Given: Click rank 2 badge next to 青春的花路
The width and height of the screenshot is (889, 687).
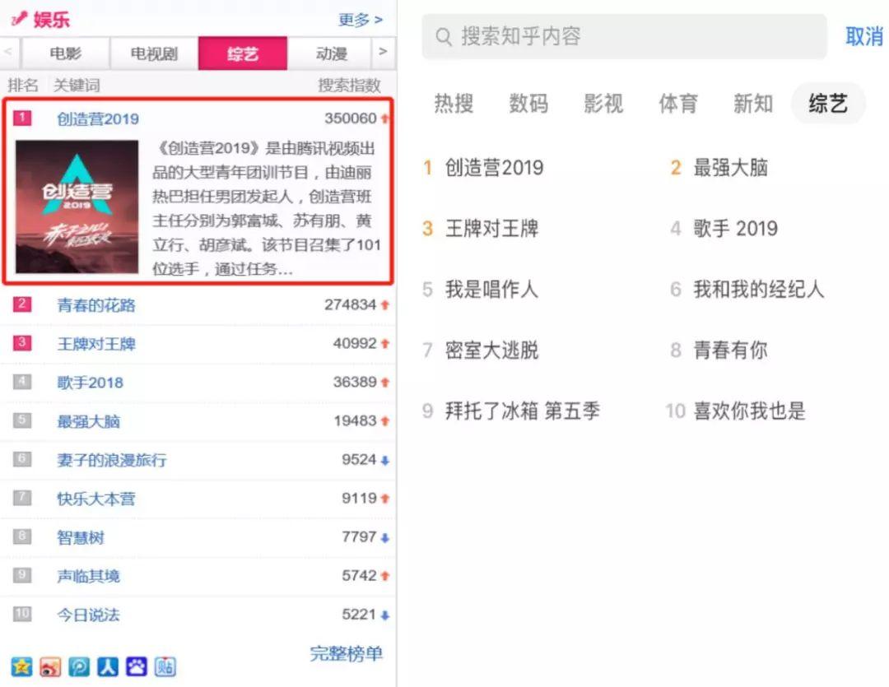Looking at the screenshot, I should click(22, 304).
